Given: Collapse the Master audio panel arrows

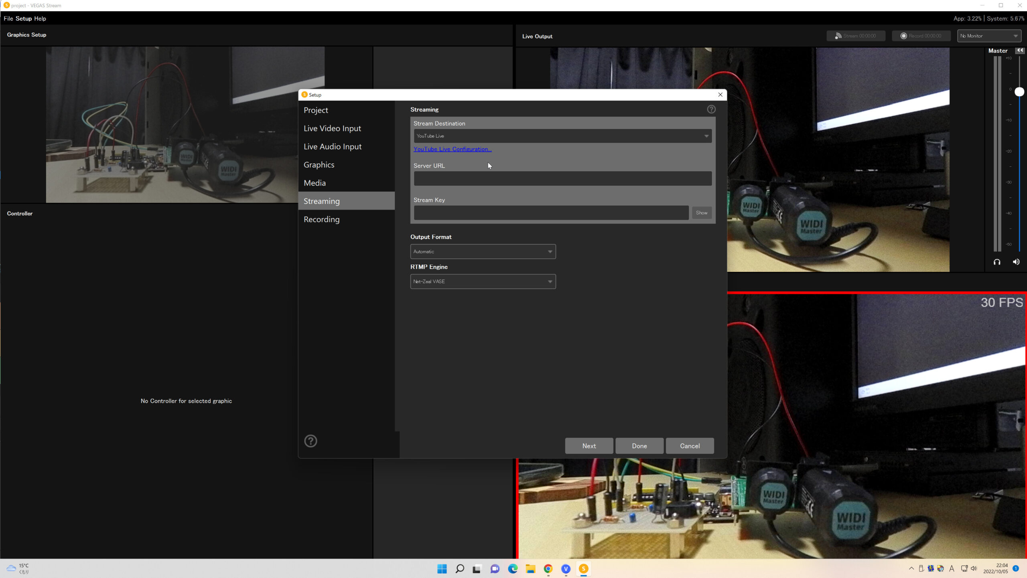Looking at the screenshot, I should coord(1019,51).
